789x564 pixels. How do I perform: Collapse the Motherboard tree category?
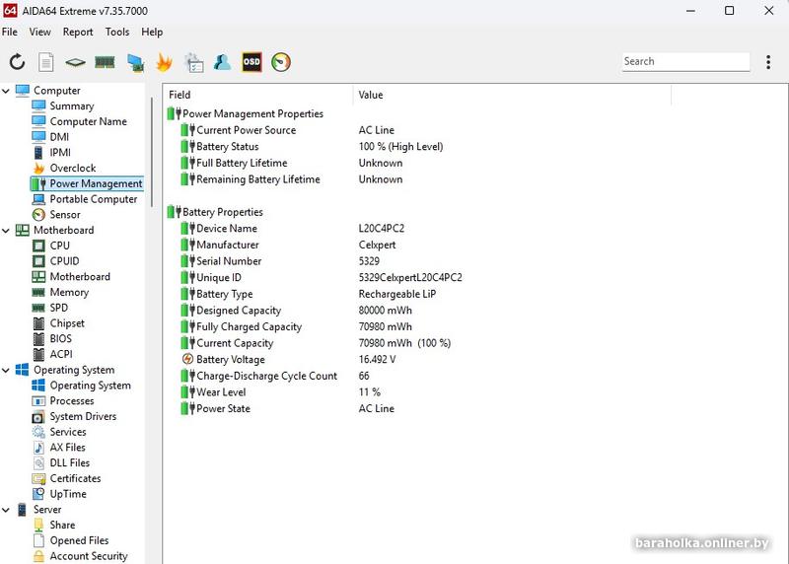(6, 231)
